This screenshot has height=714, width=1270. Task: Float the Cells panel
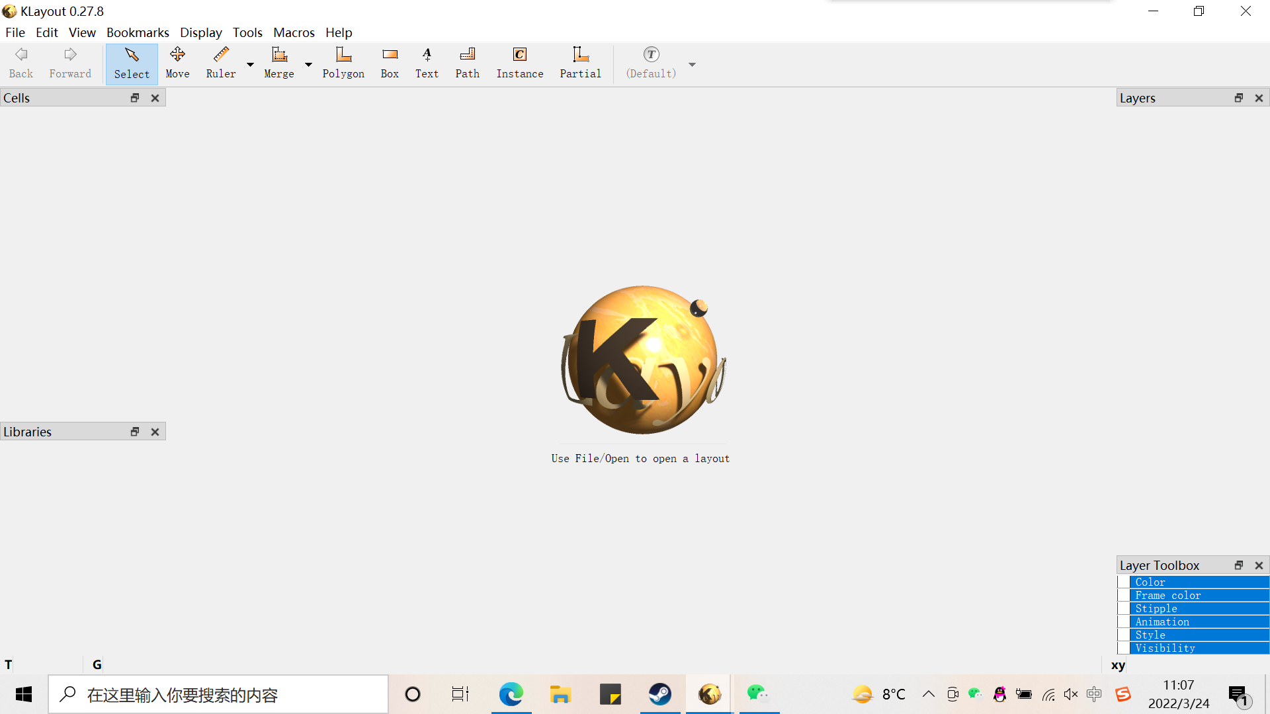click(135, 98)
